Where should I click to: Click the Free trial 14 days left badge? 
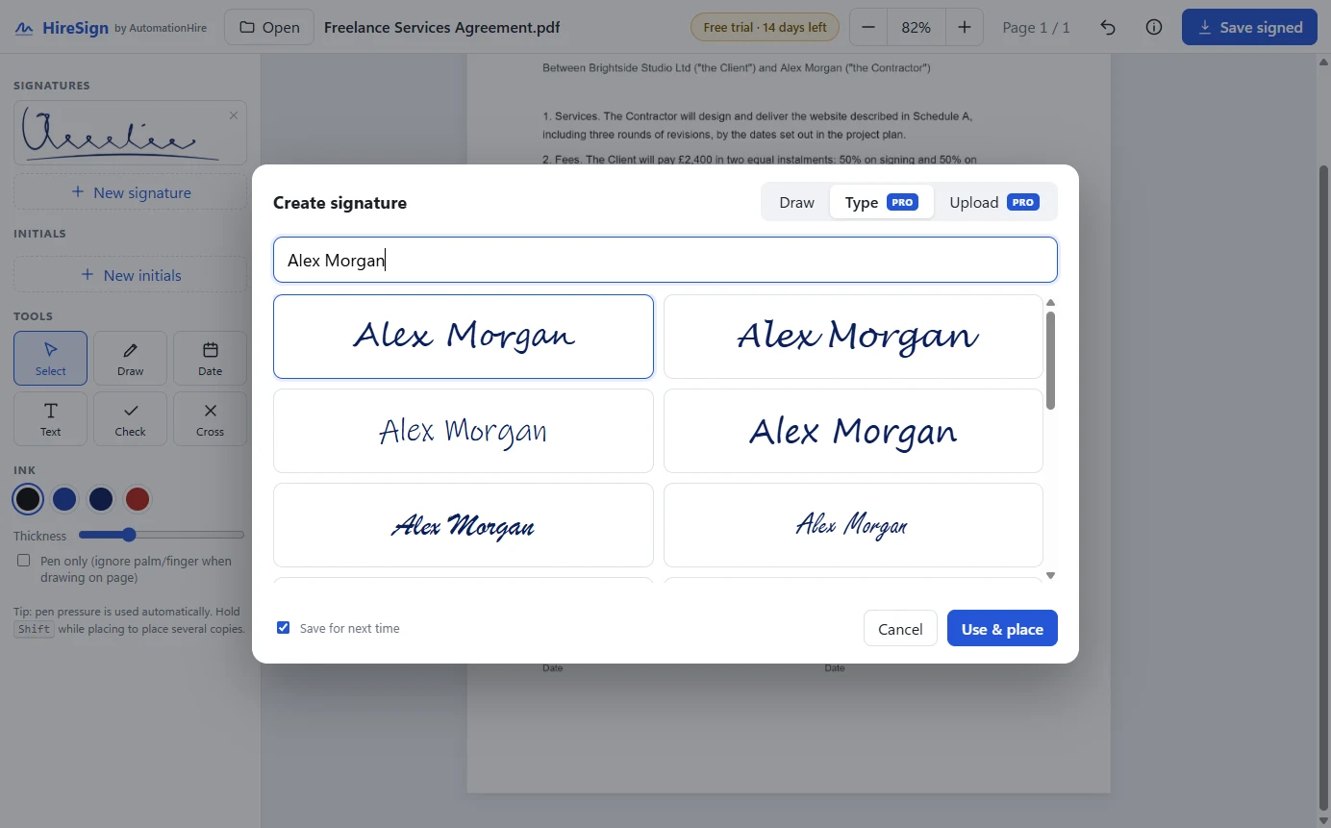(765, 27)
